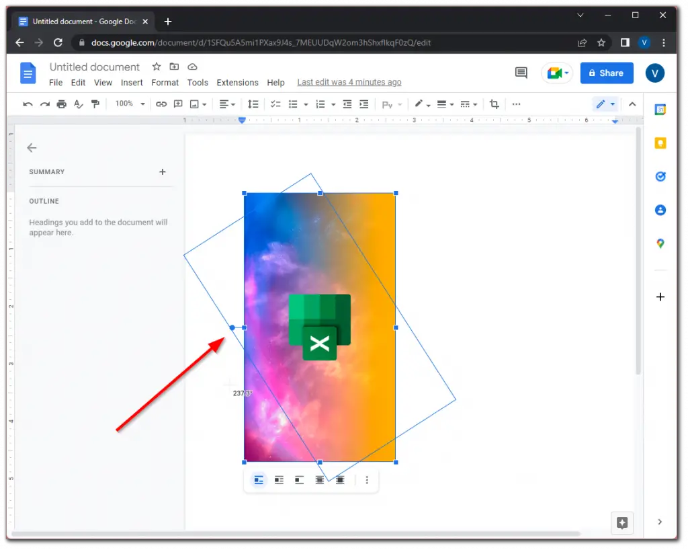Open Google Maps in the side panel
The height and width of the screenshot is (550, 688).
click(660, 243)
